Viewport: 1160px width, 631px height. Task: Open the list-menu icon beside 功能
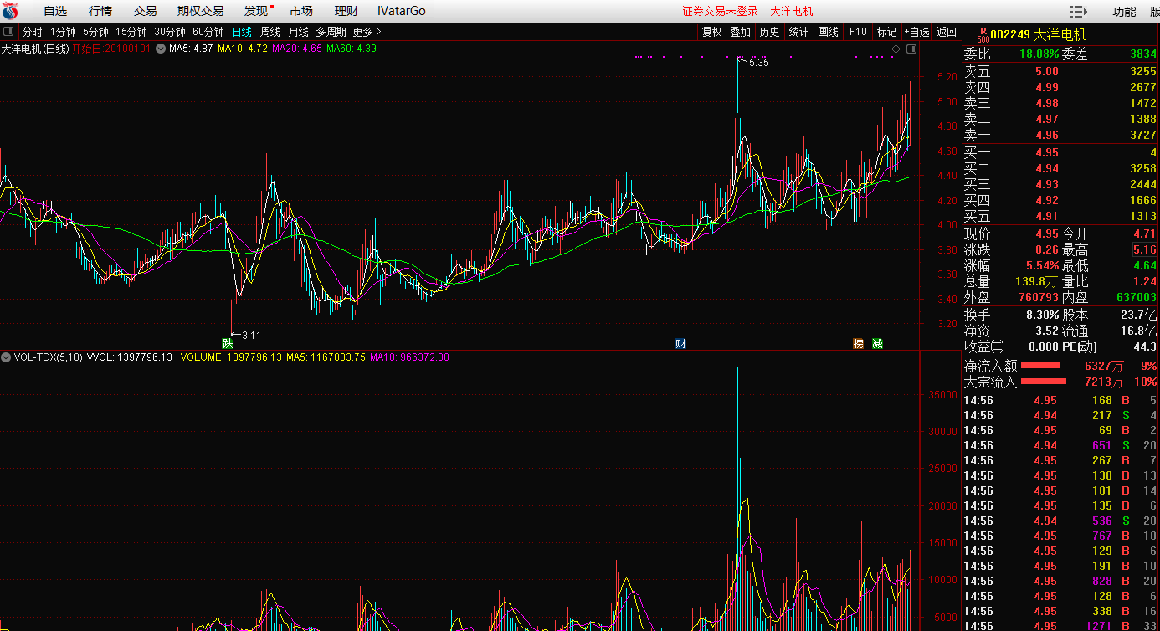click(1079, 11)
